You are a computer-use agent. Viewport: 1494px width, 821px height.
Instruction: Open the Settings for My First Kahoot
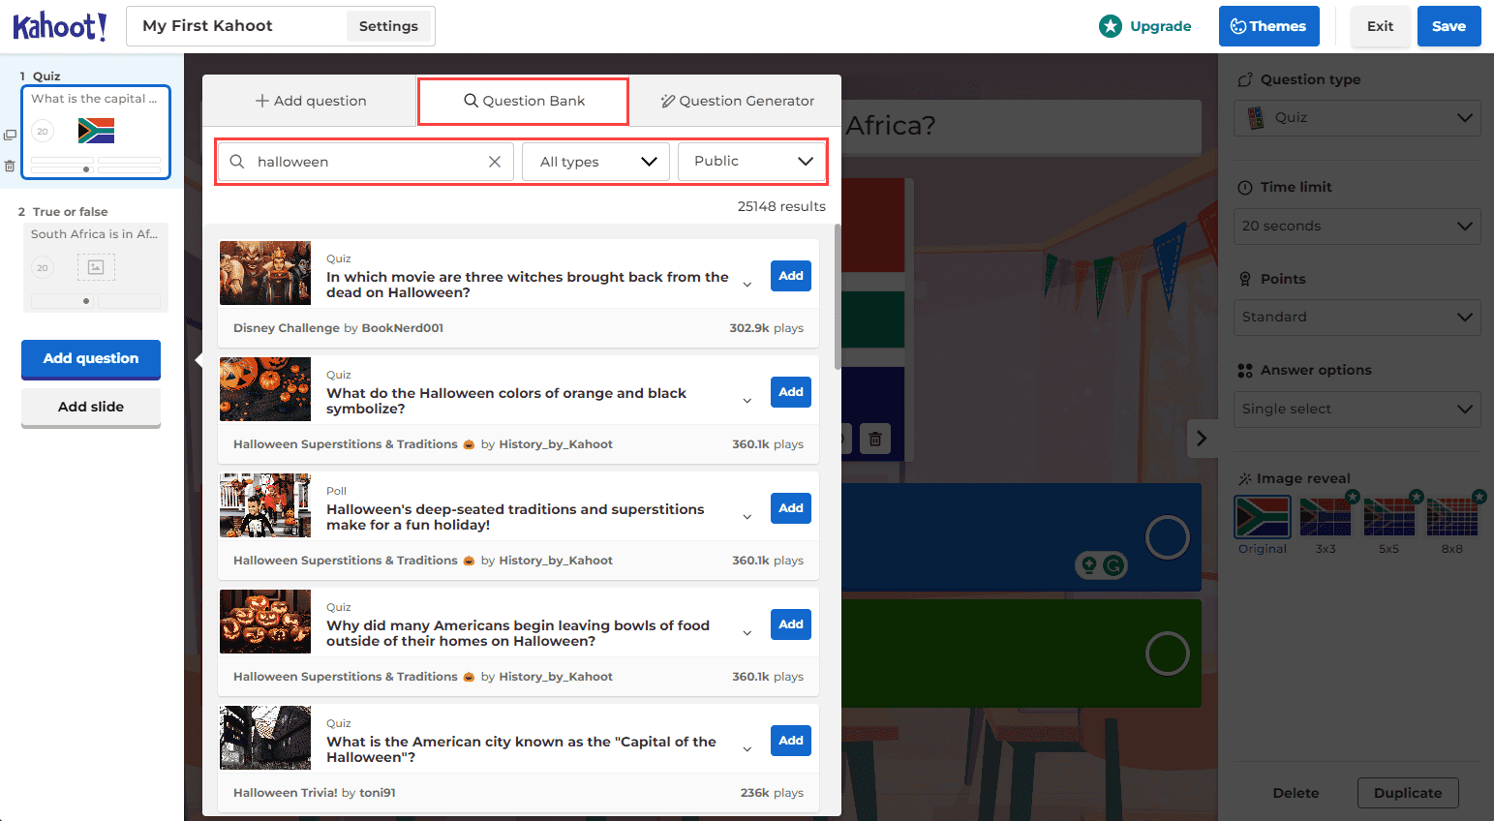click(388, 26)
